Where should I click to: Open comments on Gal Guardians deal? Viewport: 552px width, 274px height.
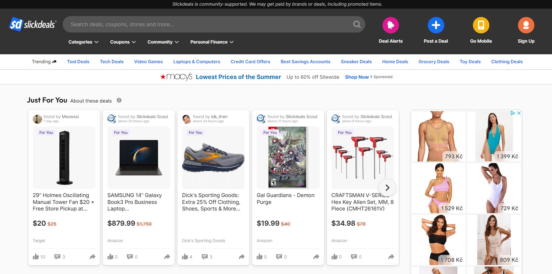point(279,257)
